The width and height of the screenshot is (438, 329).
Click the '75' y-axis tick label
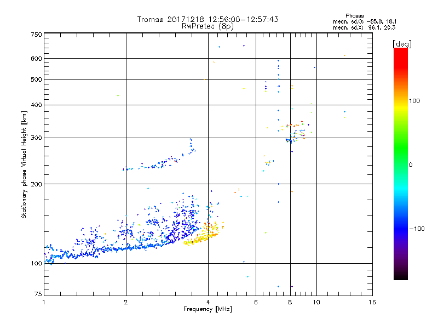[38, 294]
